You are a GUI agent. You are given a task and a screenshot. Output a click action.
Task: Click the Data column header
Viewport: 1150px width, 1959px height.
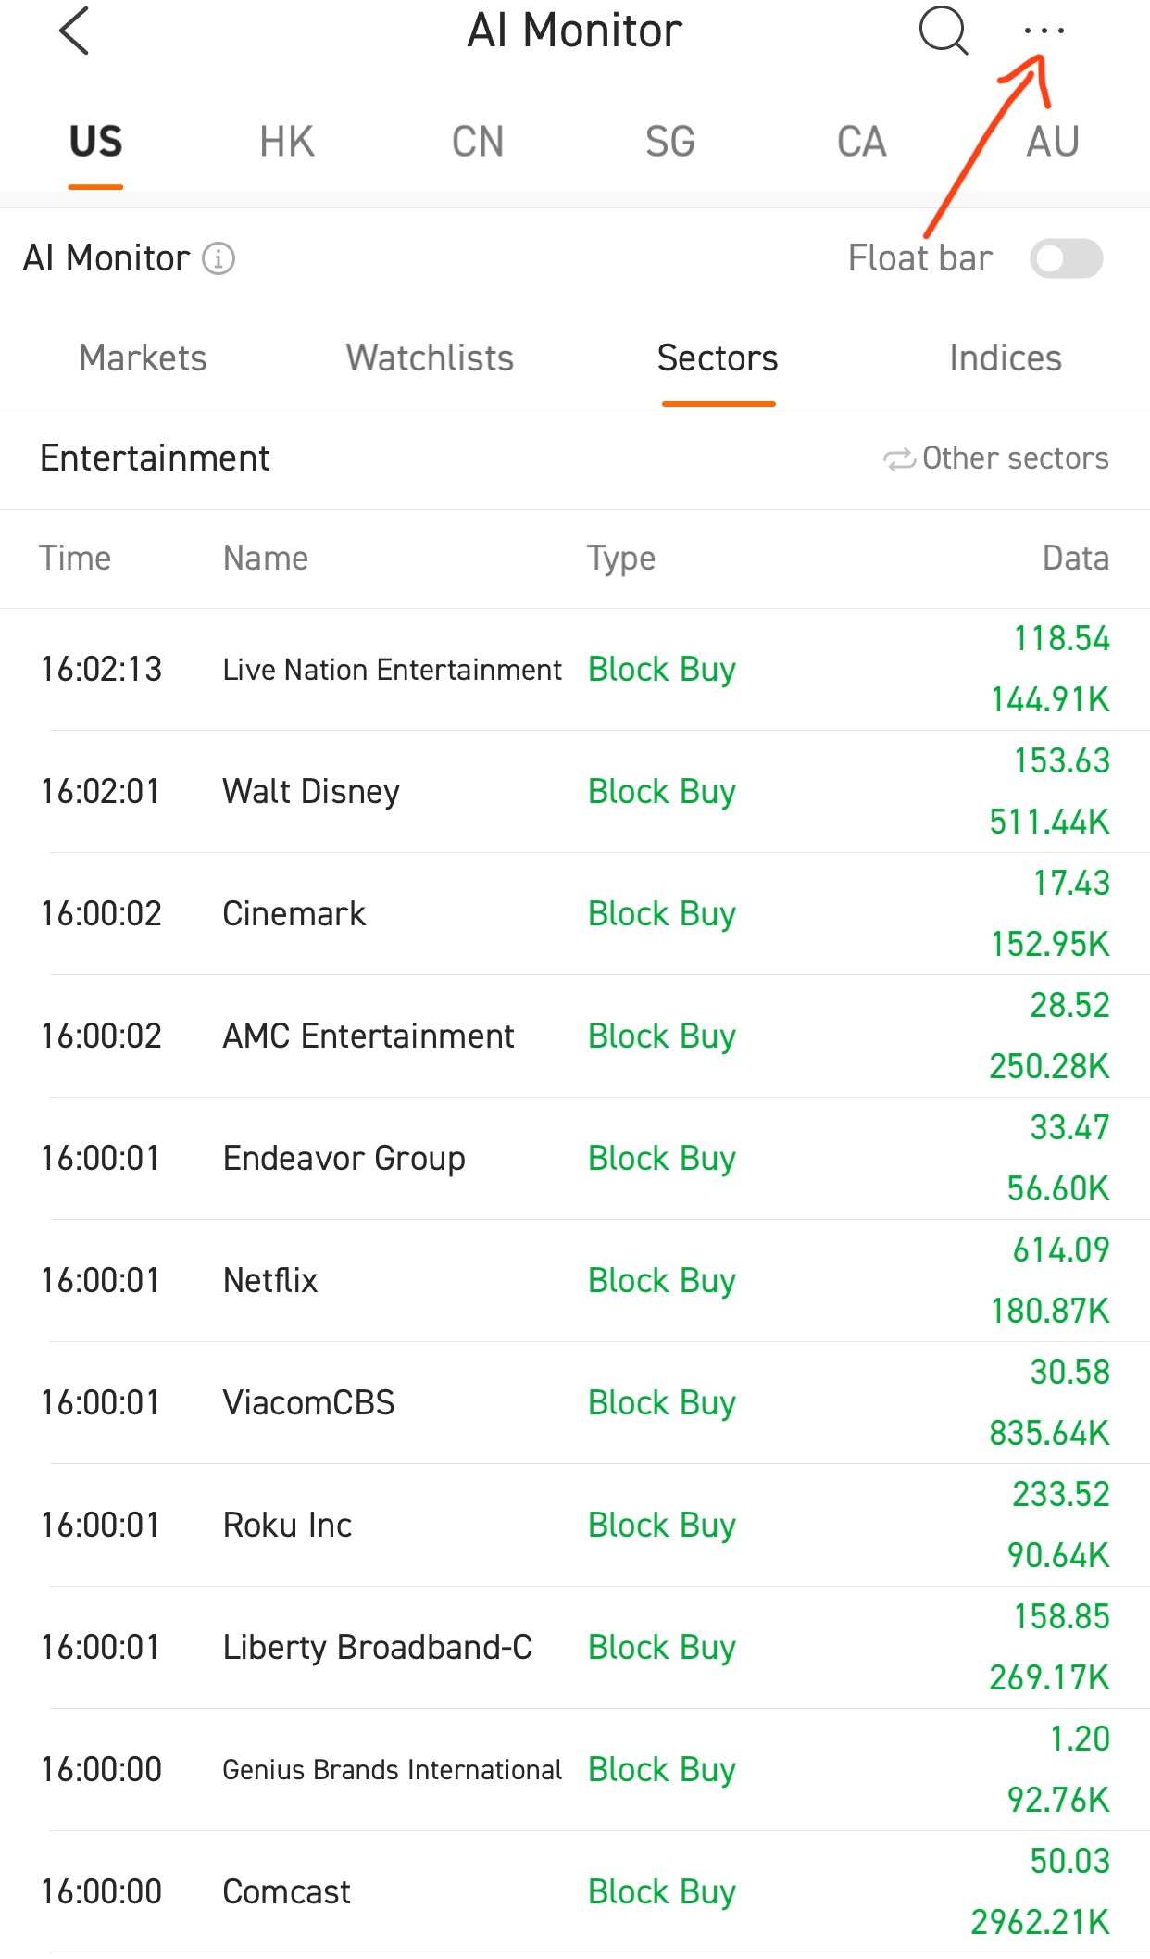coord(1076,559)
